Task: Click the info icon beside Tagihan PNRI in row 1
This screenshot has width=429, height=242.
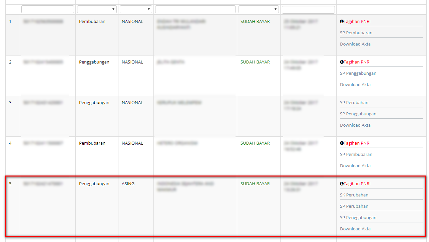Action: pos(342,22)
